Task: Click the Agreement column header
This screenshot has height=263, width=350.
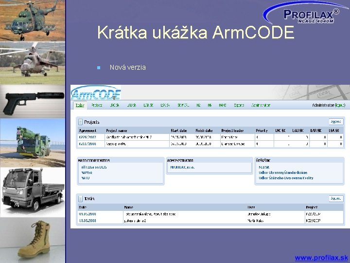Action: [87, 131]
